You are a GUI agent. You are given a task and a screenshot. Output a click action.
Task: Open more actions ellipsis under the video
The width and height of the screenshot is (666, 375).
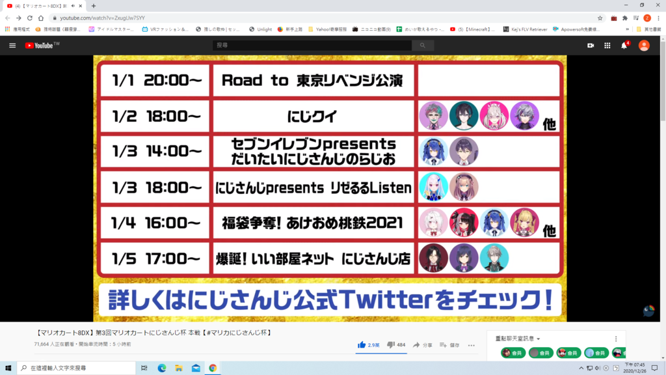(x=472, y=345)
